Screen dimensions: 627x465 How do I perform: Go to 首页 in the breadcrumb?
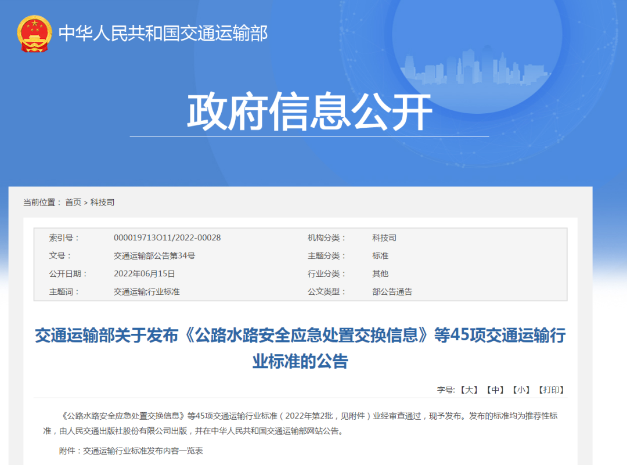pos(73,202)
